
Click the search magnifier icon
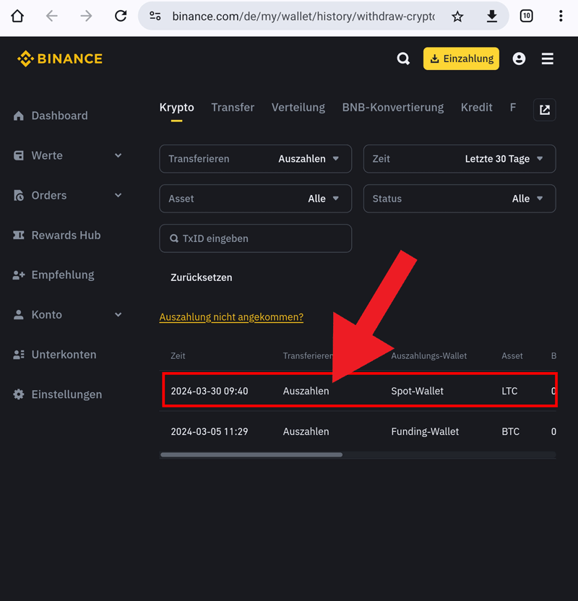click(x=403, y=59)
